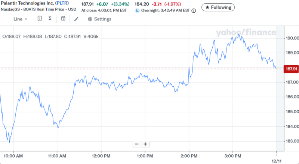The height and width of the screenshot is (164, 299).
Task: Click the 10:00 AM time axis label
Action: 13,155
